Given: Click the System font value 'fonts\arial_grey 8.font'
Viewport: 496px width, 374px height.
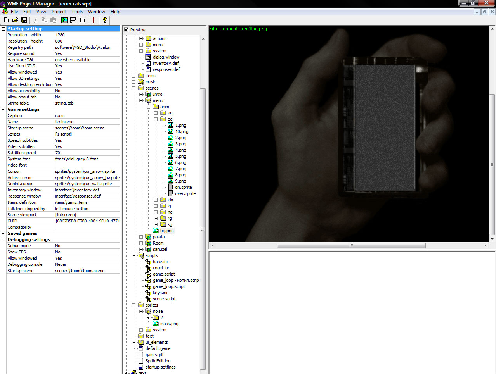Looking at the screenshot, I should (x=87, y=159).
